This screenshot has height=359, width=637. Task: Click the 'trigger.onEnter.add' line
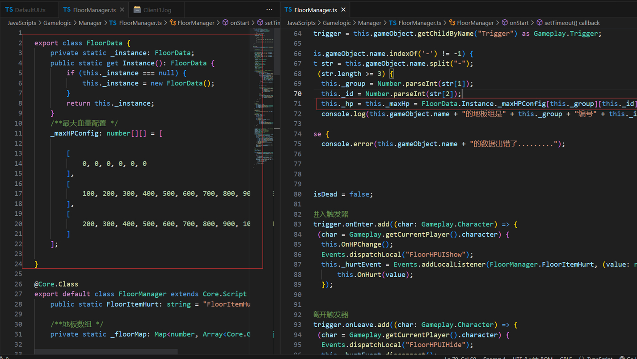click(415, 224)
